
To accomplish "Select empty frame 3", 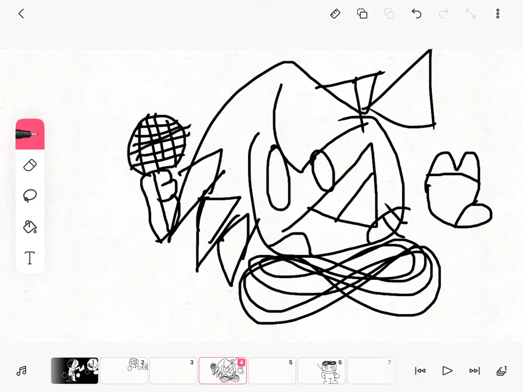I will 173,371.
